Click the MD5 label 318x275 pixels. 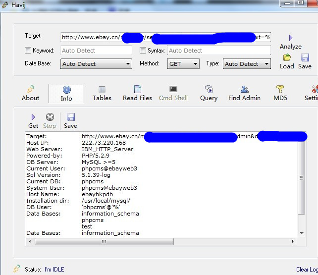pyautogui.click(x=280, y=98)
